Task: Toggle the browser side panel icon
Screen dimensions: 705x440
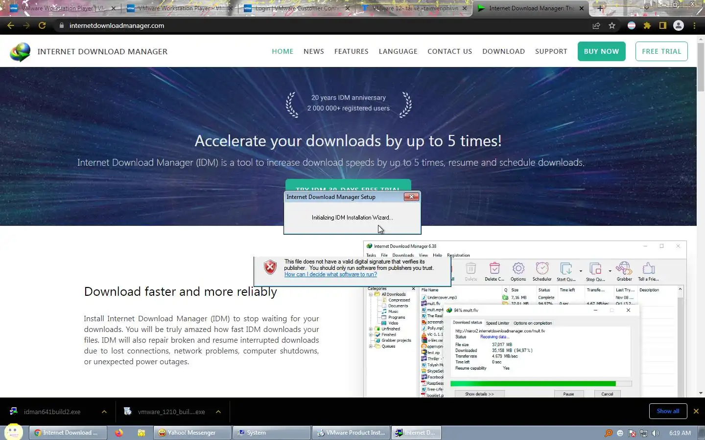Action: tap(663, 25)
